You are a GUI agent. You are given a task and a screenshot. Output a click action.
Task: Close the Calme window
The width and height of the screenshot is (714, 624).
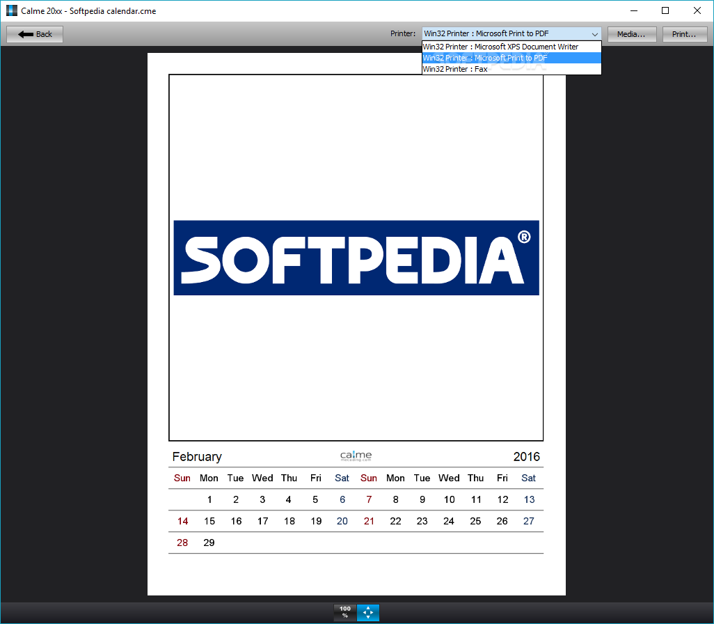697,10
